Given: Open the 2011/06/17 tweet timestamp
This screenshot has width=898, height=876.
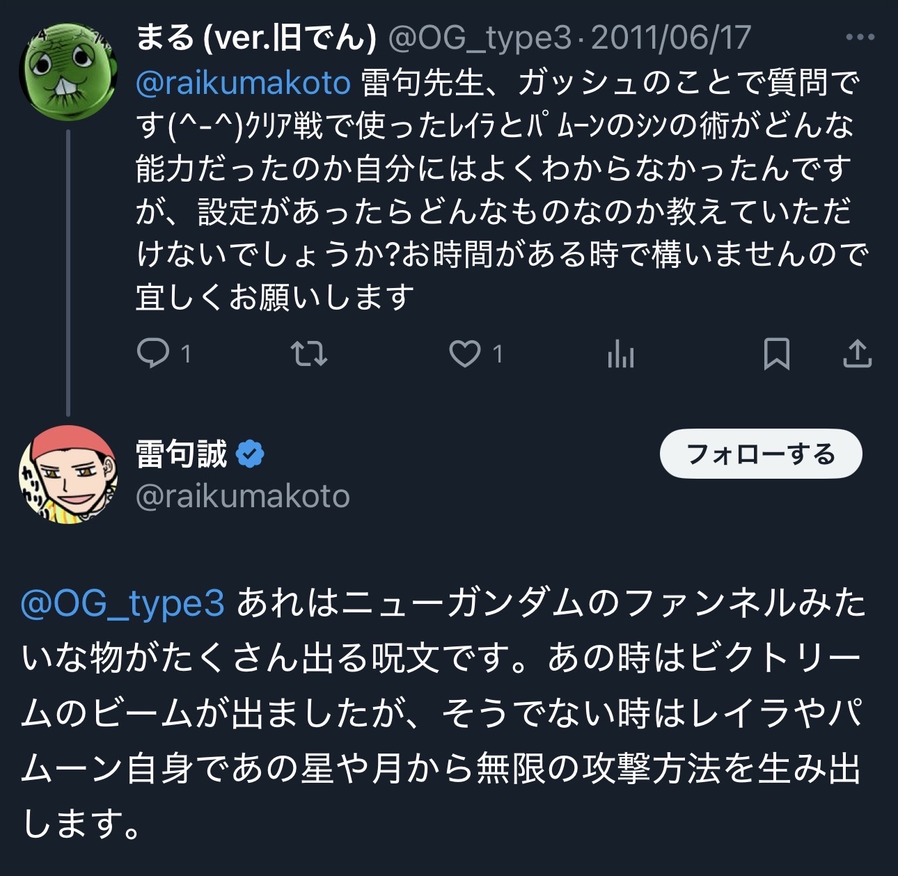Looking at the screenshot, I should click(670, 38).
